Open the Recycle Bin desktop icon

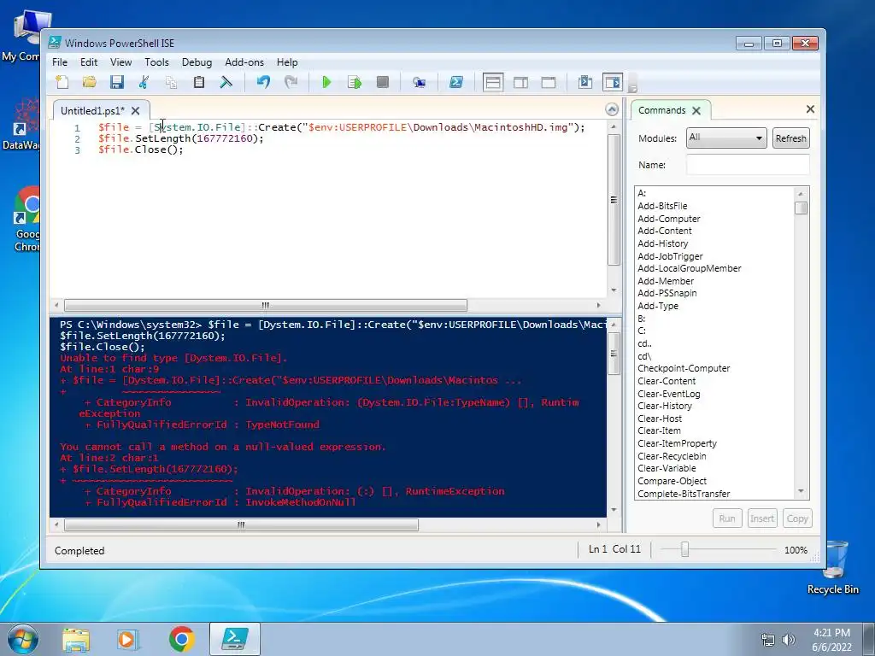(x=832, y=567)
